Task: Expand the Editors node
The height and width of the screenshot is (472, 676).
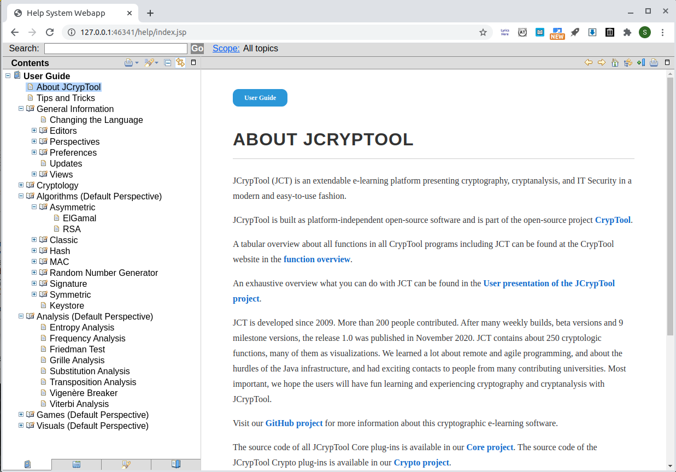Action: point(34,130)
